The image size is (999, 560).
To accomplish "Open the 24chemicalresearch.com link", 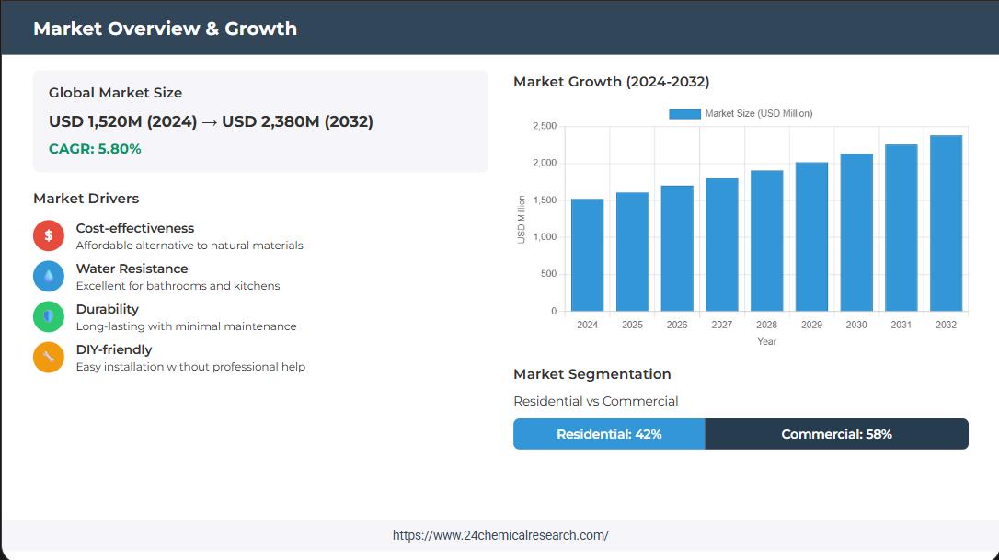I will tap(499, 535).
